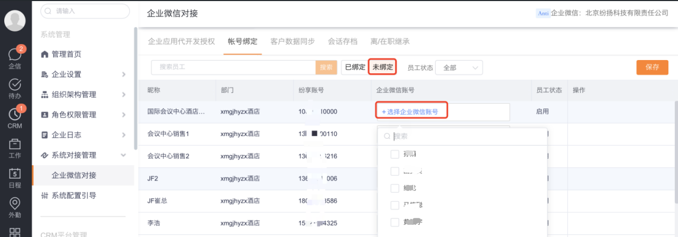Click the 纷享账号 column header
Image resolution: width=678 pixels, height=237 pixels.
312,90
